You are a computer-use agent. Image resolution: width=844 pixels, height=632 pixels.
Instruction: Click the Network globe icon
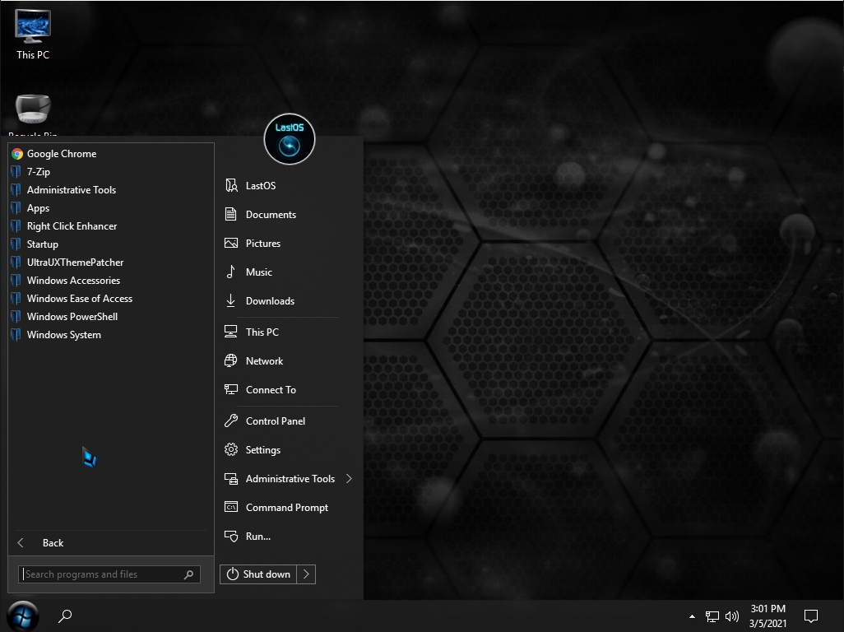(x=231, y=360)
